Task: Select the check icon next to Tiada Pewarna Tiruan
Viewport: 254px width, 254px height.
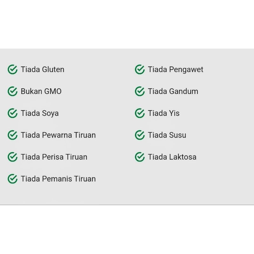Action: tap(12, 135)
